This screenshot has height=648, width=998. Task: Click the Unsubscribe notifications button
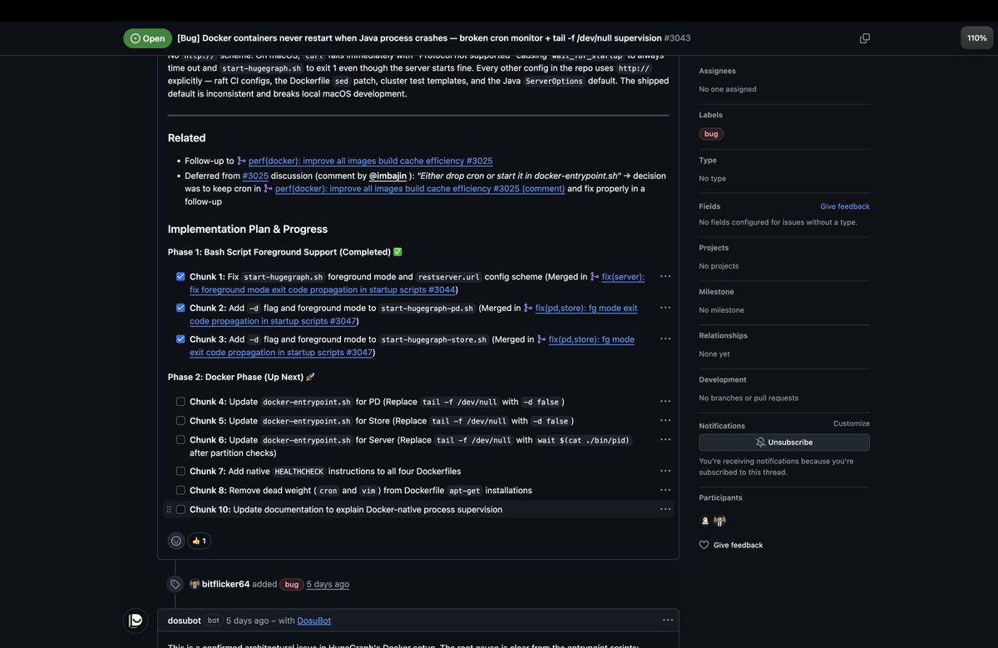click(x=784, y=443)
